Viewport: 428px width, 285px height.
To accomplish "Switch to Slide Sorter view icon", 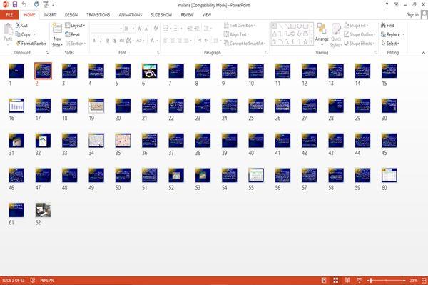I will point(336,280).
